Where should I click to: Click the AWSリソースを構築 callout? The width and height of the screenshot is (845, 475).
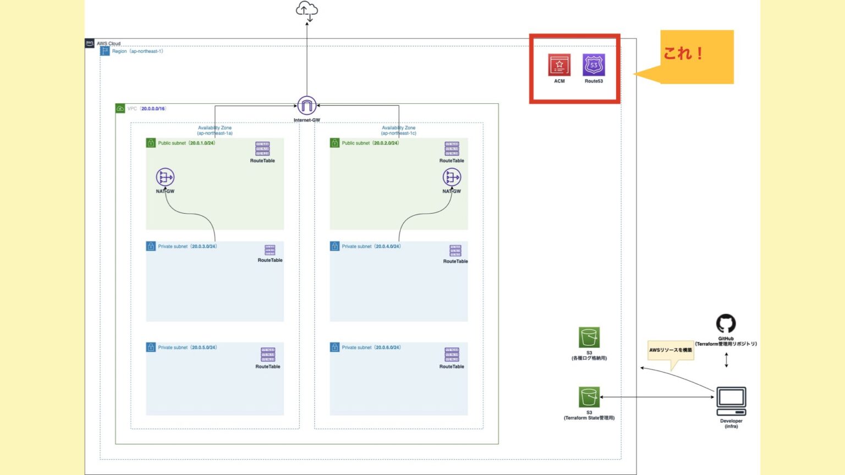(671, 349)
